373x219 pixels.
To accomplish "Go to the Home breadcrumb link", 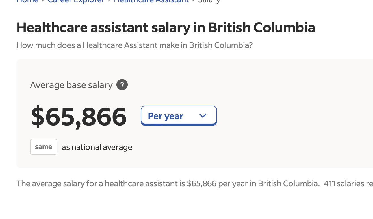I will (x=27, y=1).
